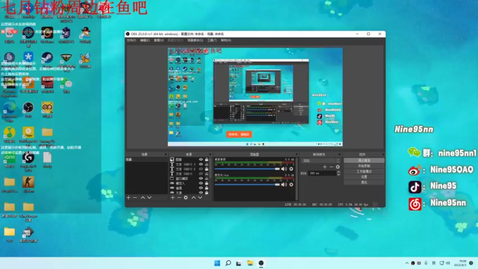The height and width of the screenshot is (269, 478).
Task: Open the 场景集合(S) menu
Action: [x=195, y=40]
